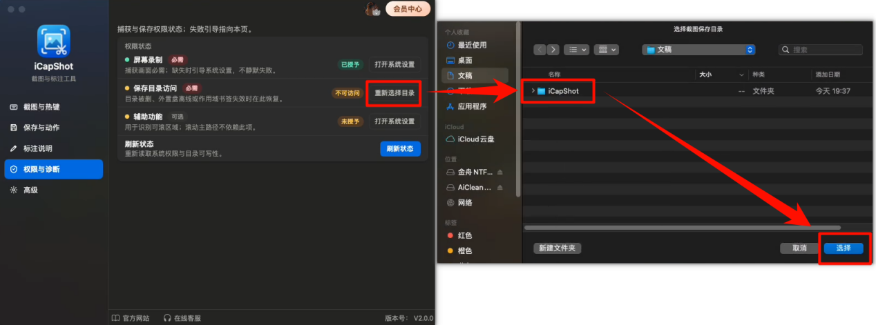Go to 截图与热键 settings section
Screen dimensions: 876x325
tap(53, 107)
